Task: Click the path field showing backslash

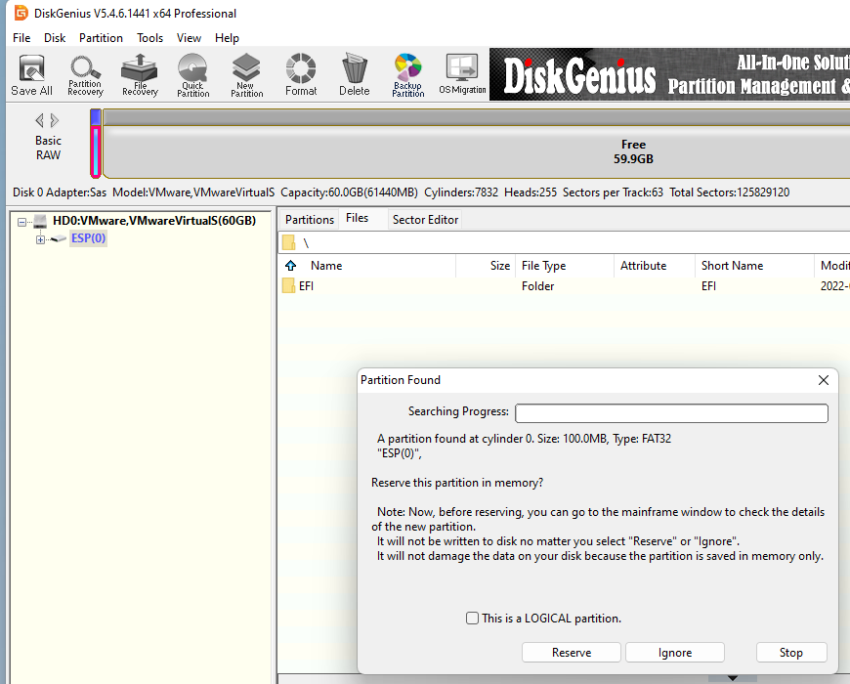Action: (x=564, y=242)
